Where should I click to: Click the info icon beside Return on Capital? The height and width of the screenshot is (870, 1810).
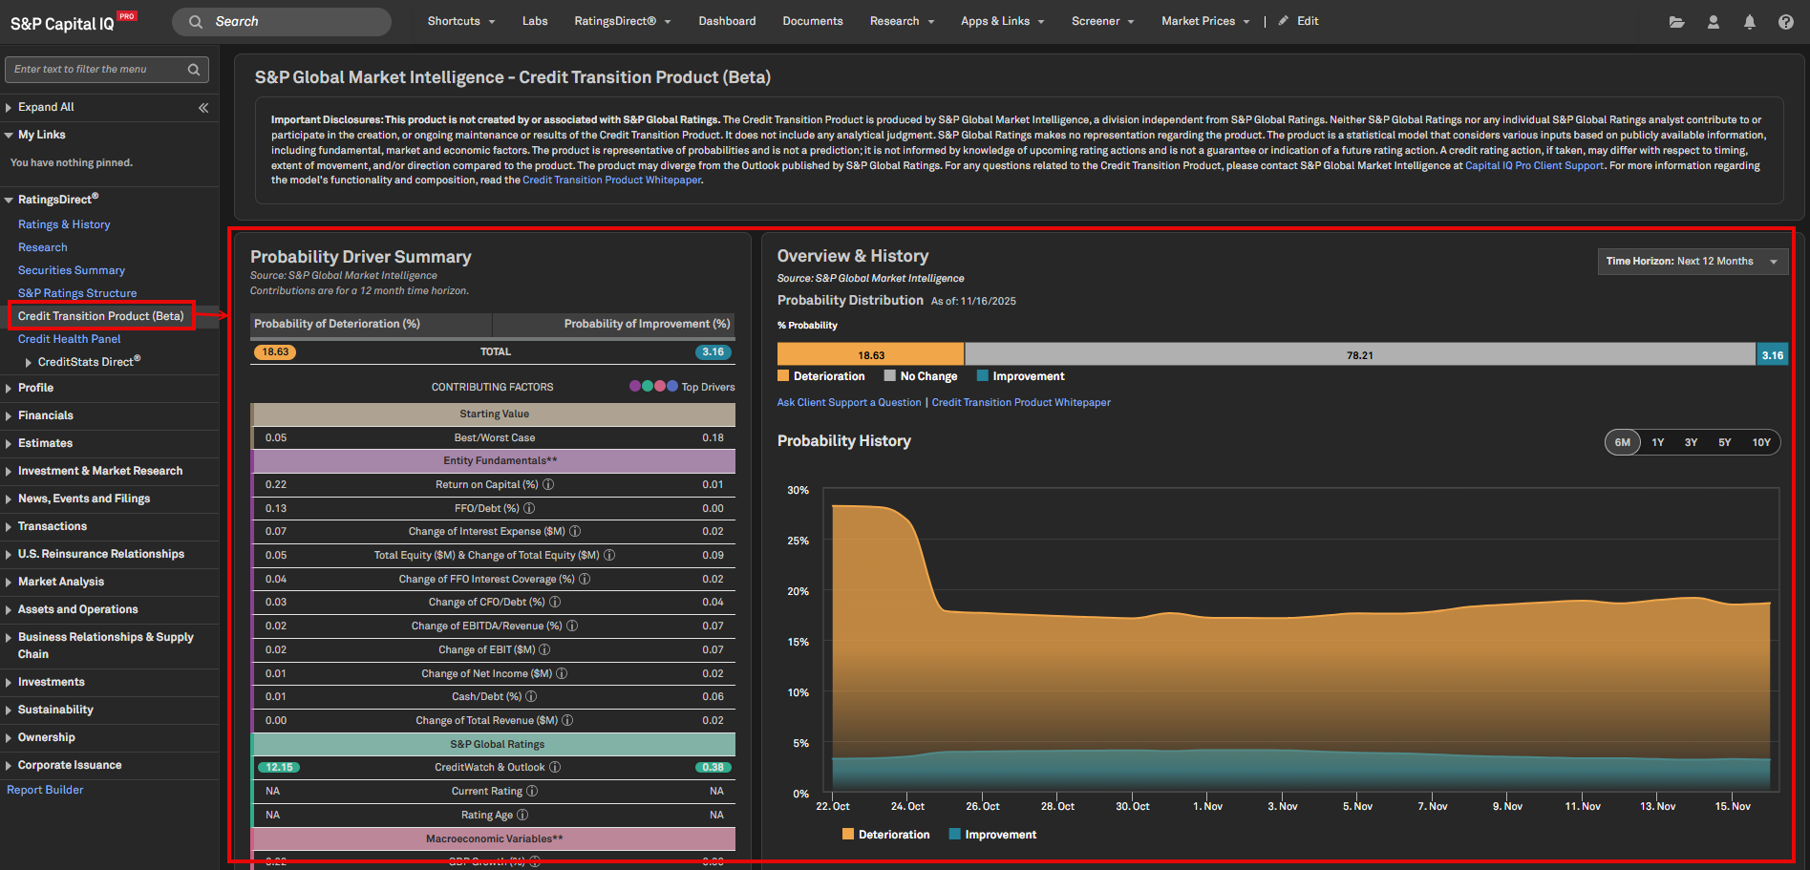coord(548,484)
